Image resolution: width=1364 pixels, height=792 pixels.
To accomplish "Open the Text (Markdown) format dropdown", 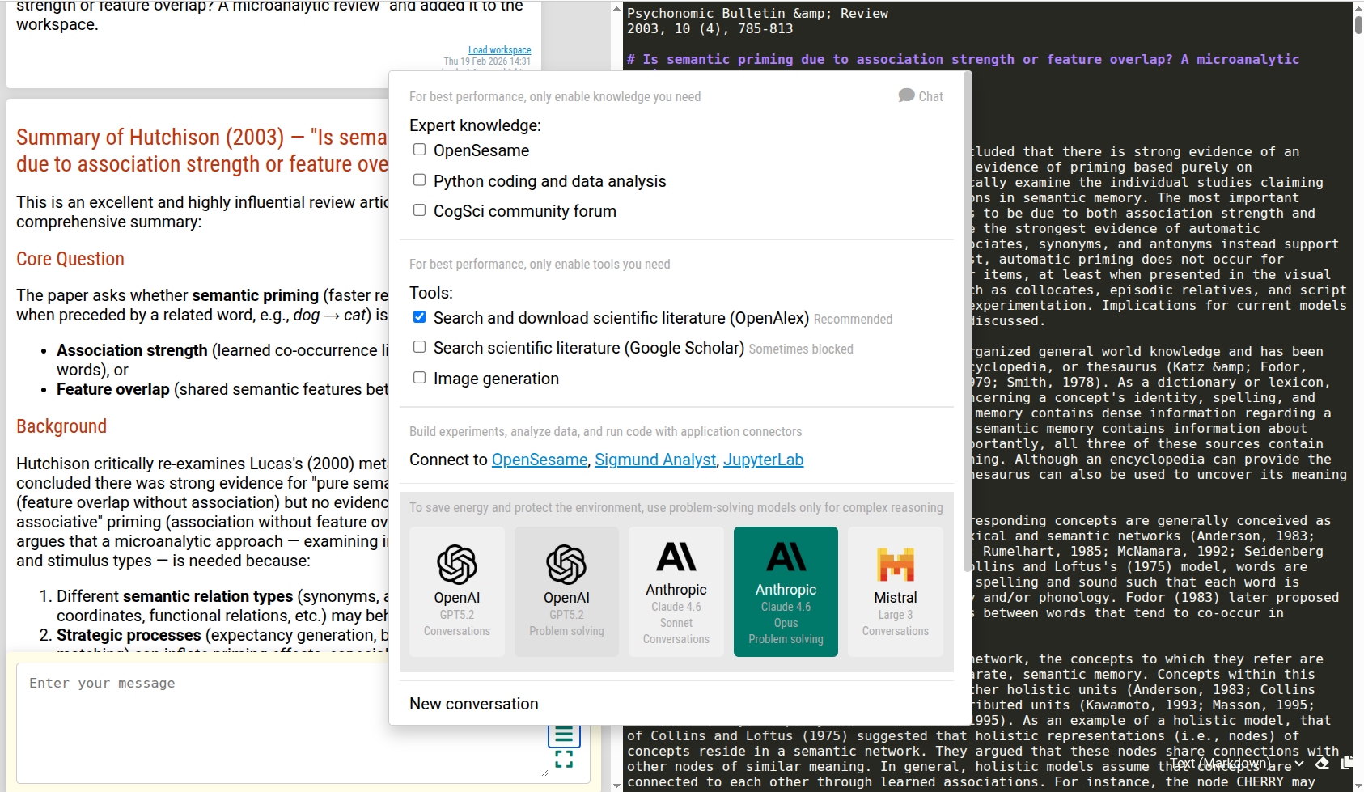I will click(1236, 763).
